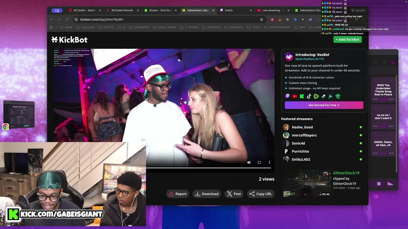Close the GabeIsGiant clipped tab
Viewport: 408px width, 229px height.
point(213,10)
